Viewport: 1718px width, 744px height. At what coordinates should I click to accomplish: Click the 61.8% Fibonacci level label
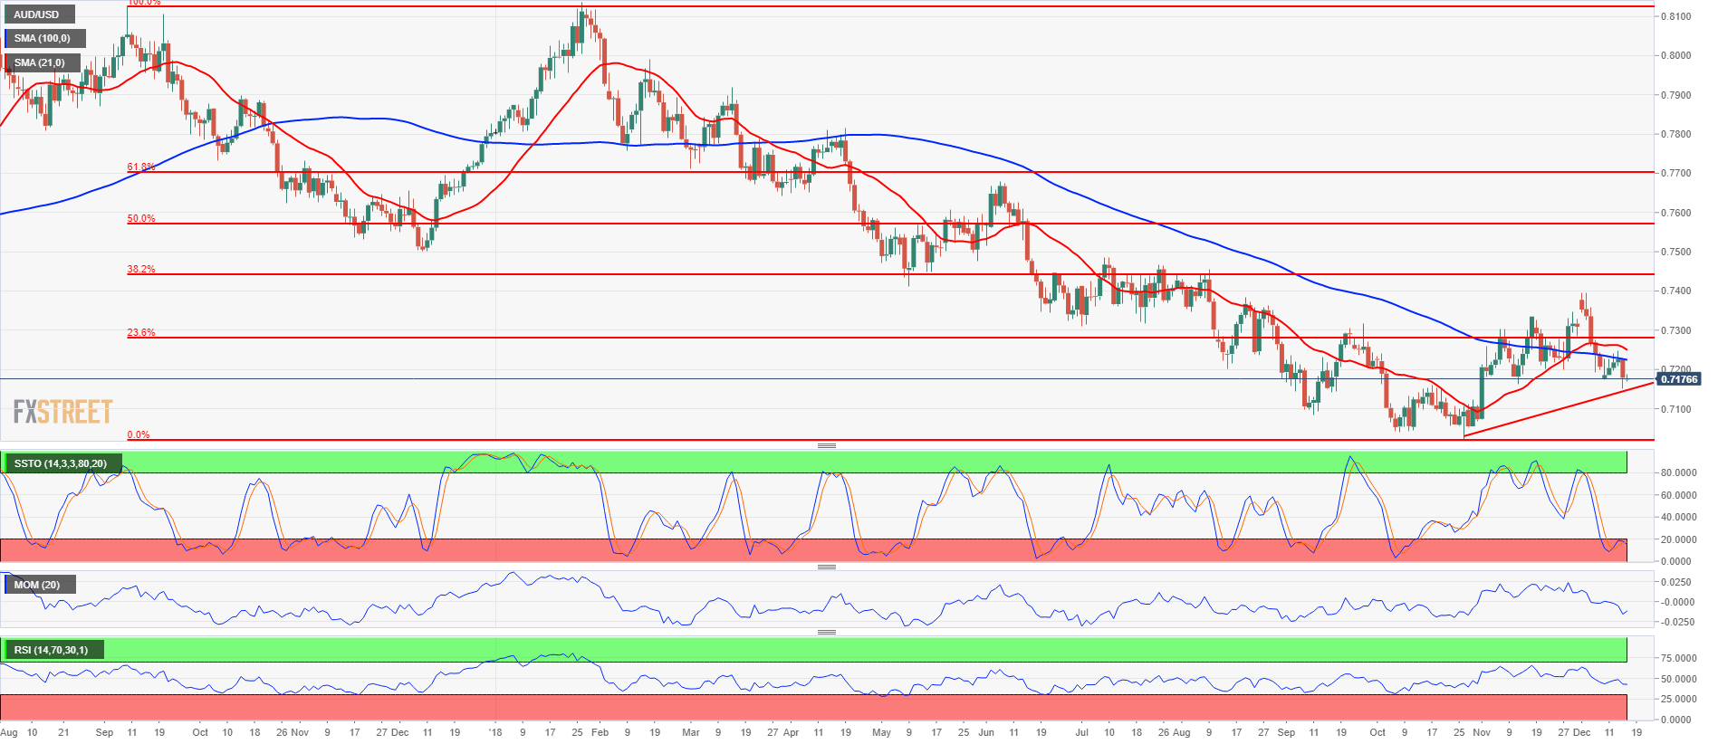pyautogui.click(x=140, y=167)
